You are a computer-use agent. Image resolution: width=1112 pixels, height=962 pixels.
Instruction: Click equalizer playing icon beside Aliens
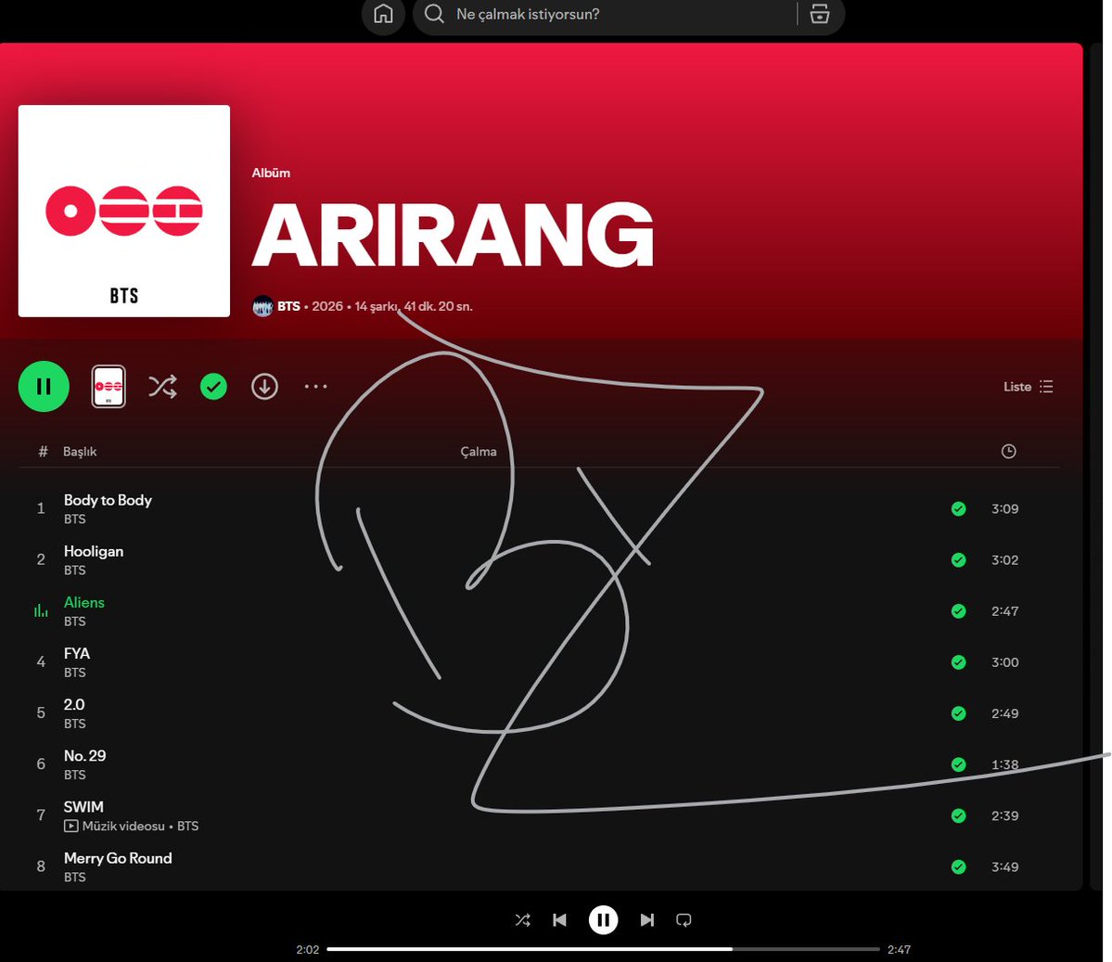coord(41,610)
